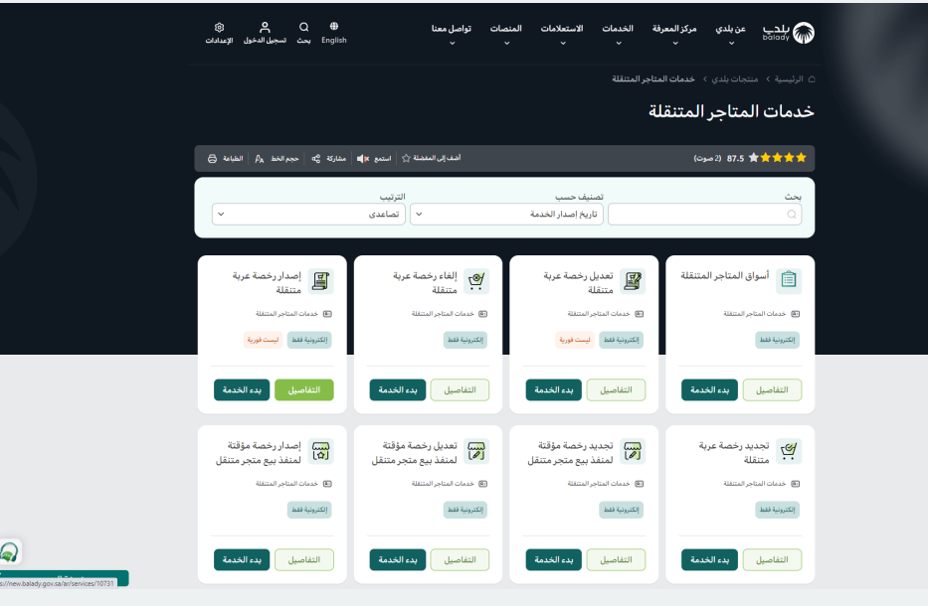Viewport: 928px width, 606px height.
Task: Start service for إصدار رخصة مؤقتة لمنفذ بيع
Action: [242, 560]
